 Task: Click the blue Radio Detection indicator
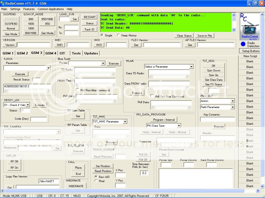point(243,44)
